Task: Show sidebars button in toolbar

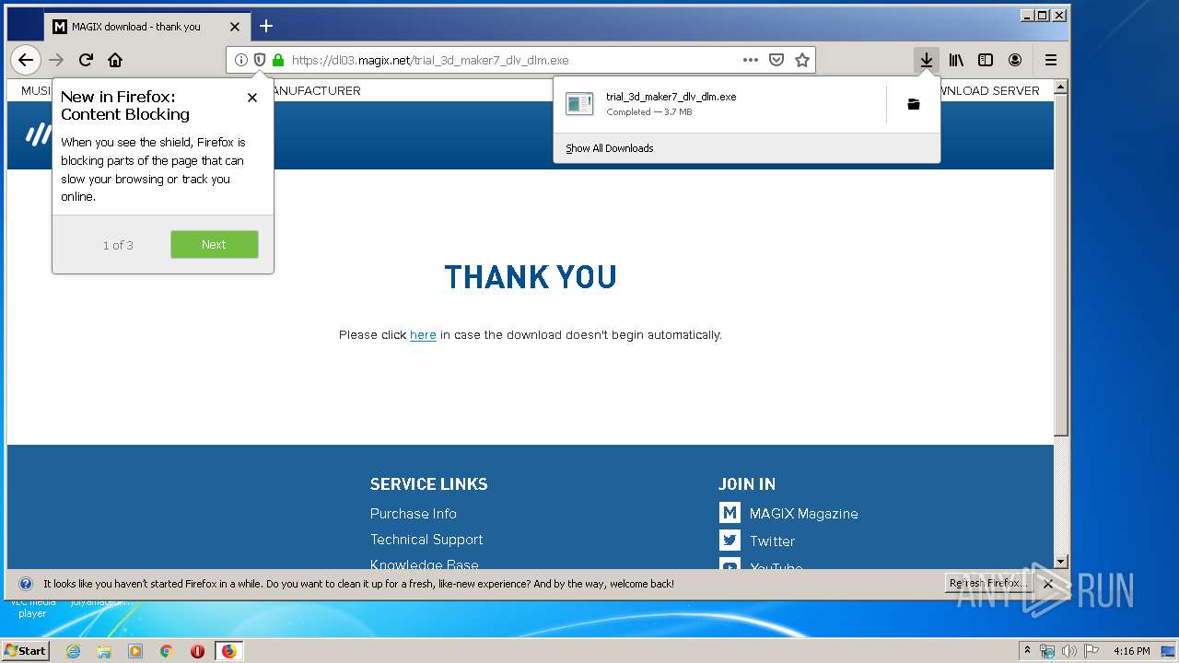Action: (x=986, y=60)
